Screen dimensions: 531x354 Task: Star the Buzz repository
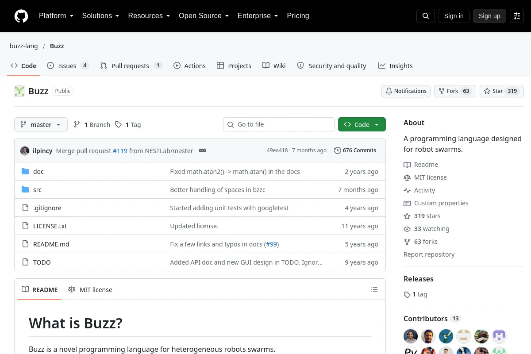pyautogui.click(x=502, y=91)
